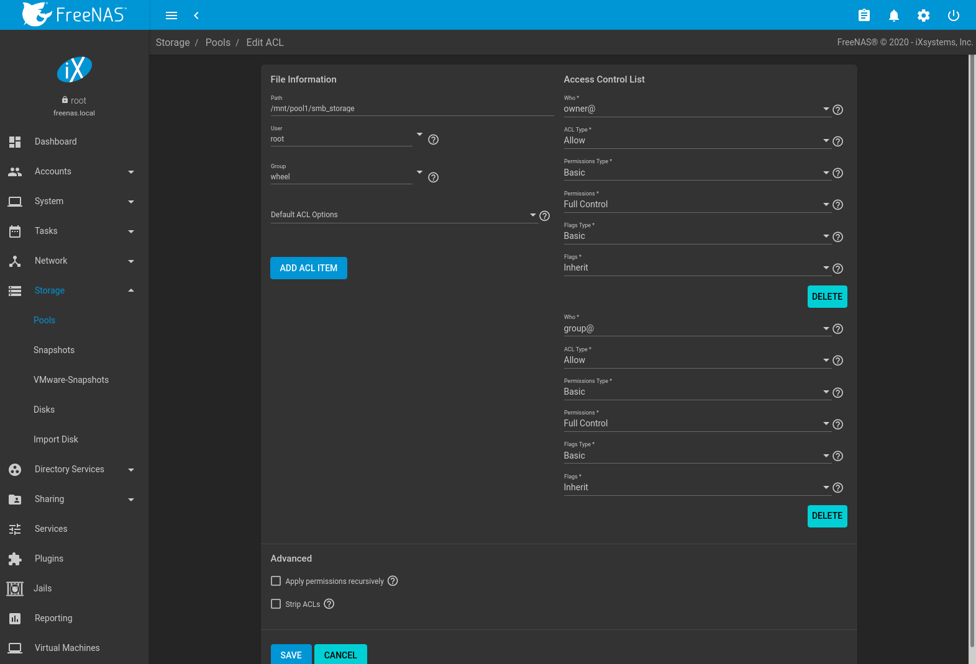
Task: Click the back chevron in top bar
Action: [196, 16]
